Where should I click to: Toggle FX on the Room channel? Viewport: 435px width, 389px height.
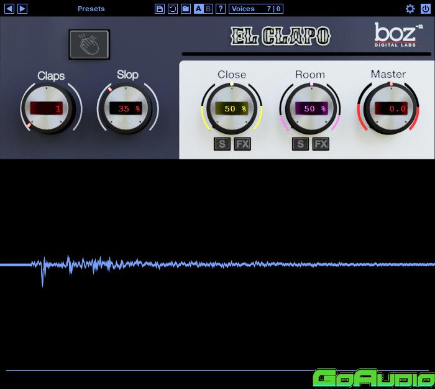click(321, 144)
